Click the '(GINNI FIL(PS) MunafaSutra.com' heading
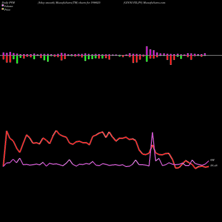The width and height of the screenshot is (222, 222). [x=144, y=3]
